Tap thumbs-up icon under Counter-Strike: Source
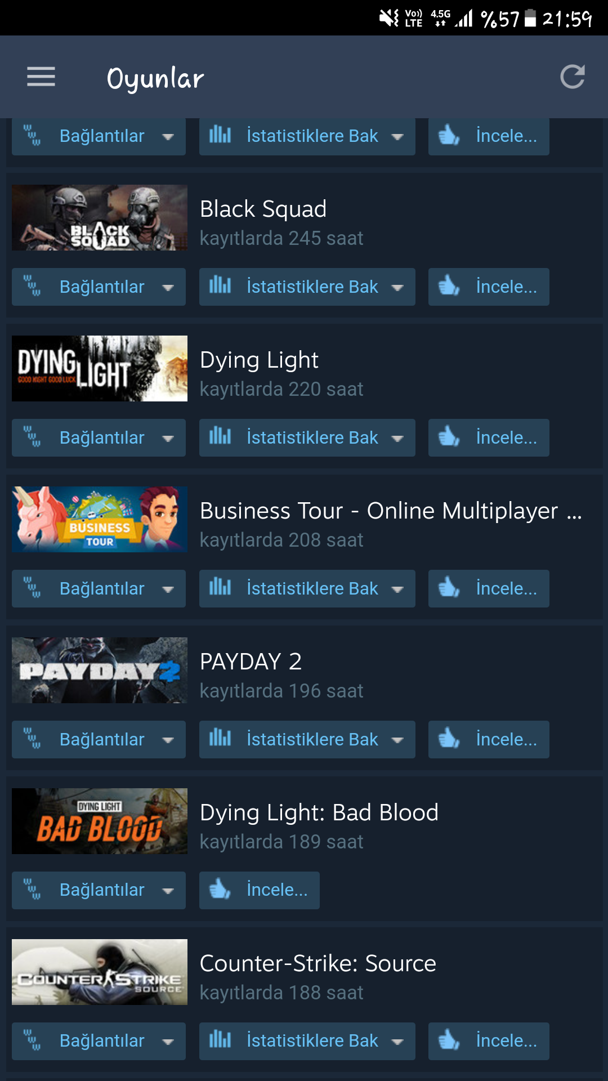 (x=449, y=1040)
